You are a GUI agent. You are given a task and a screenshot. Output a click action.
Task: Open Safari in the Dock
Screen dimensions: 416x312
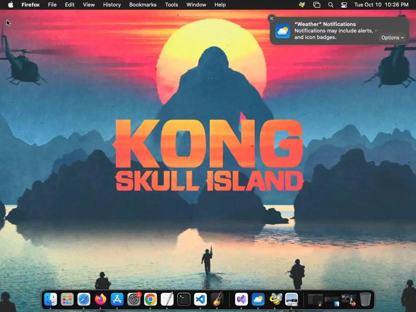84,299
